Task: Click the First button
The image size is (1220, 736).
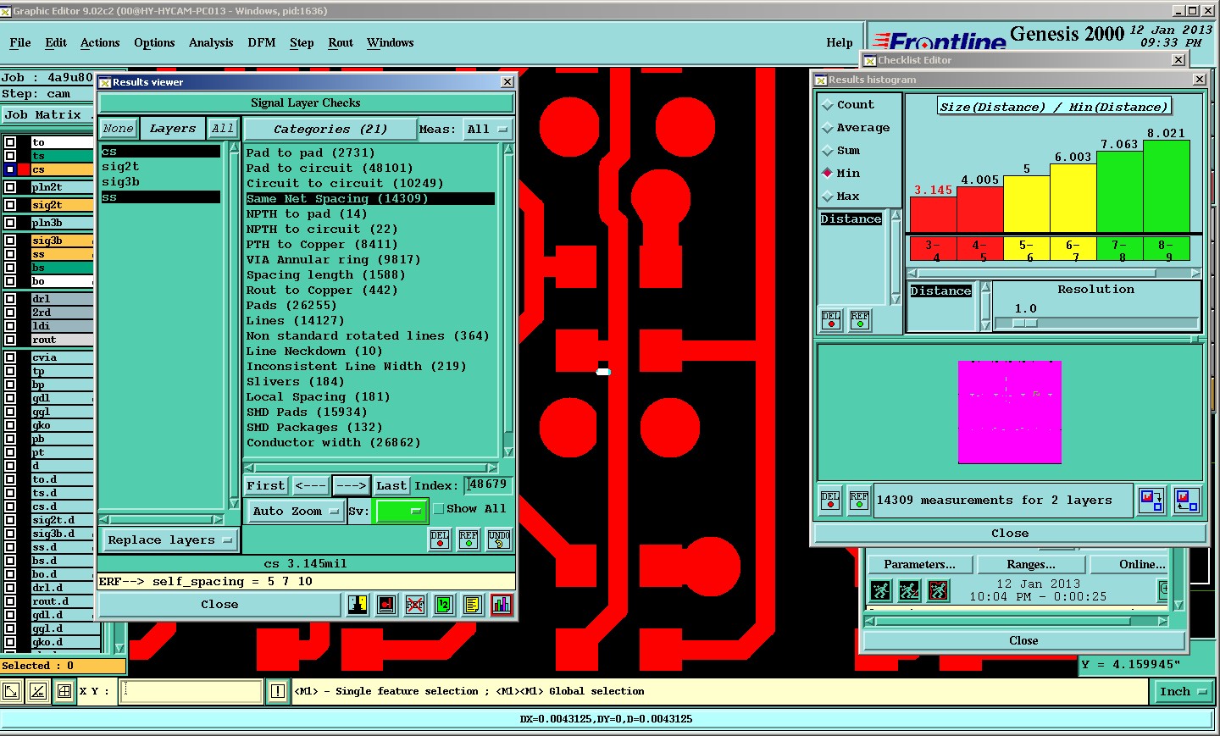Action: (266, 485)
